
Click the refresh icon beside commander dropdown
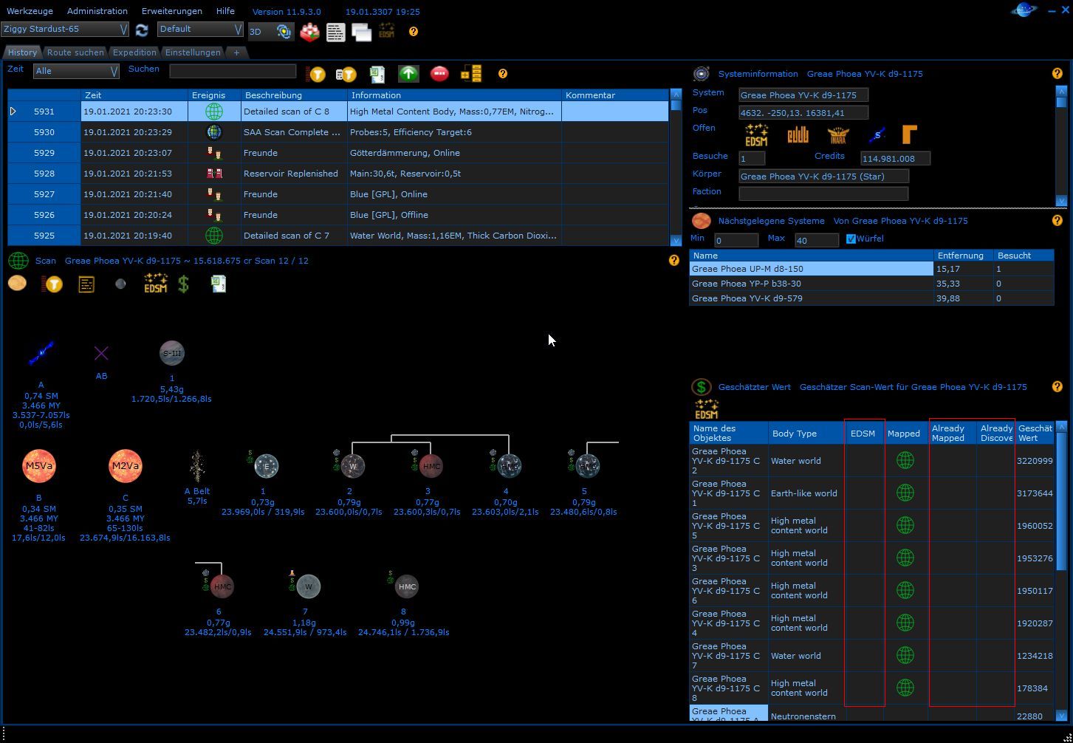click(142, 30)
